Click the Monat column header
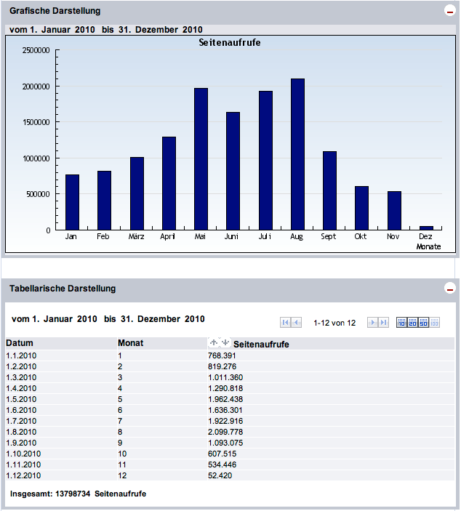Screen dimensions: 461x511 (x=129, y=343)
